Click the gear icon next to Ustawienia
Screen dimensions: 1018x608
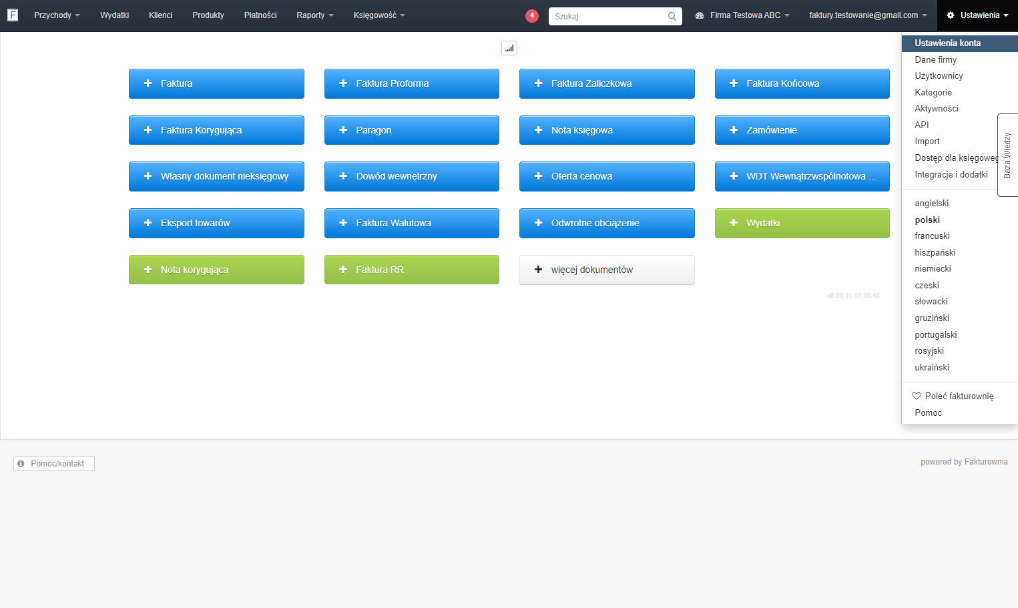pos(951,15)
